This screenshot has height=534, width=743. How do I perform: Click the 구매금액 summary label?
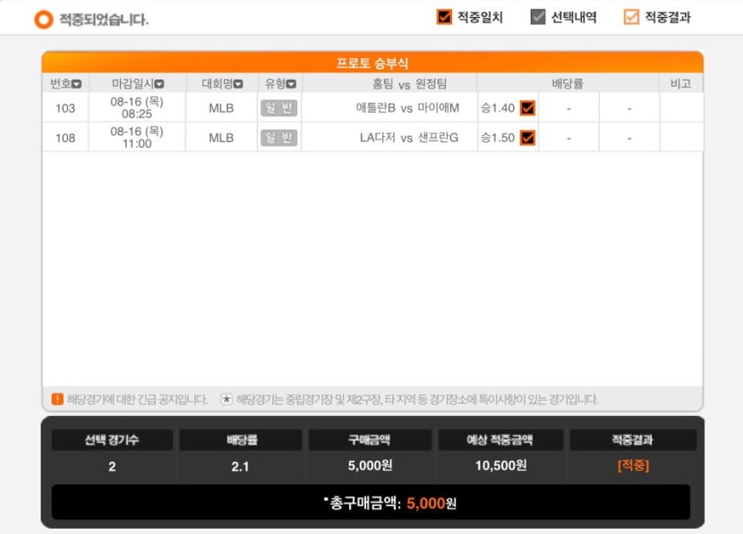click(x=370, y=440)
